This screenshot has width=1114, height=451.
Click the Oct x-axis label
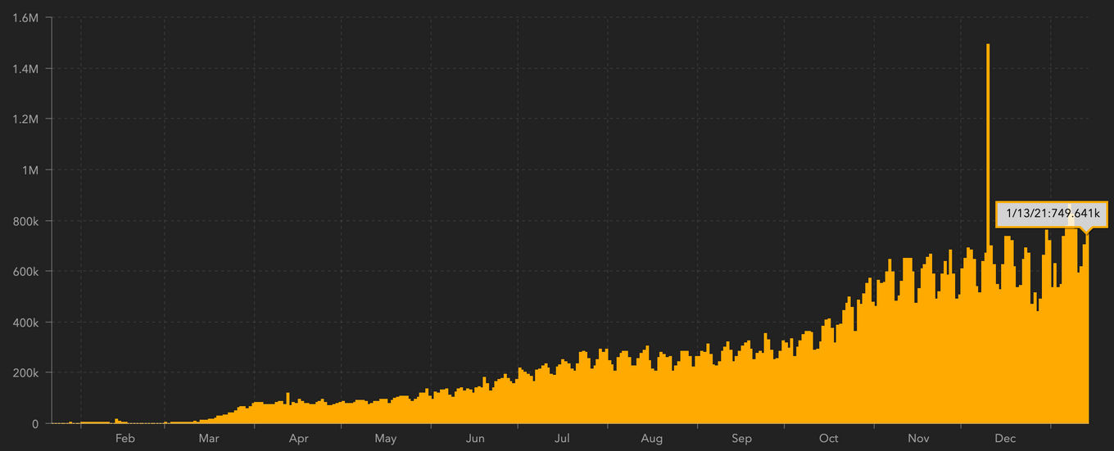coord(829,439)
